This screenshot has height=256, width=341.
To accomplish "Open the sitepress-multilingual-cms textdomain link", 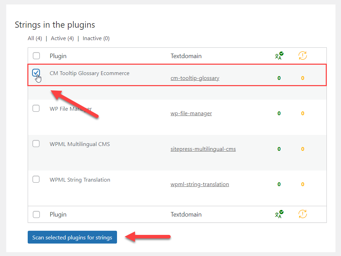I will (203, 149).
